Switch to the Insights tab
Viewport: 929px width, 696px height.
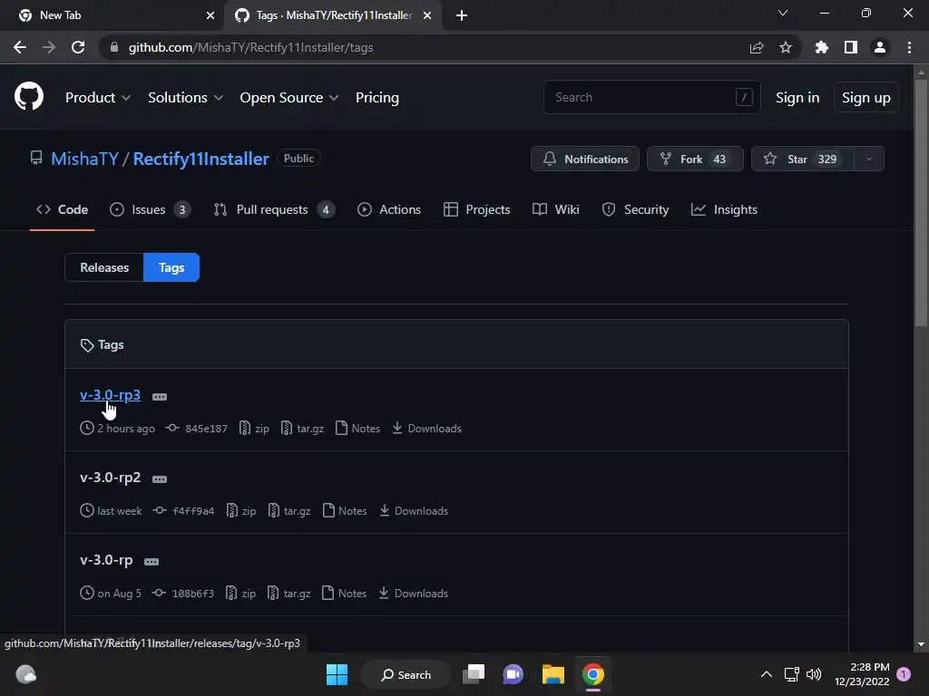[724, 209]
